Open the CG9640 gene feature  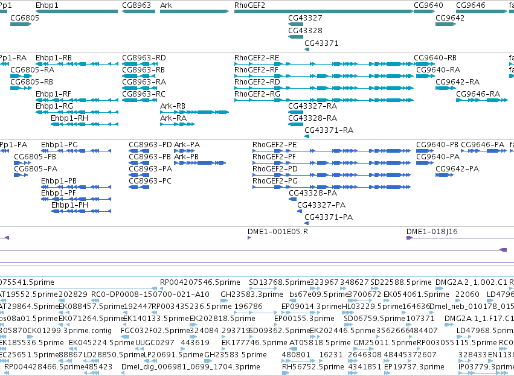click(x=424, y=11)
